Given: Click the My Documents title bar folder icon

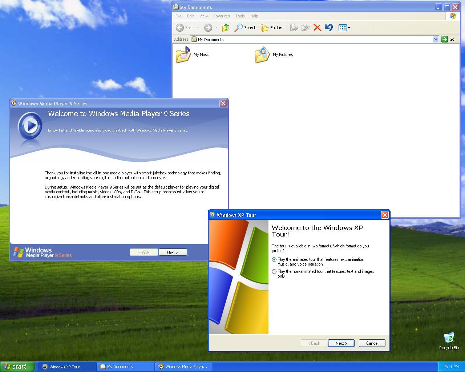Looking at the screenshot, I should point(176,7).
